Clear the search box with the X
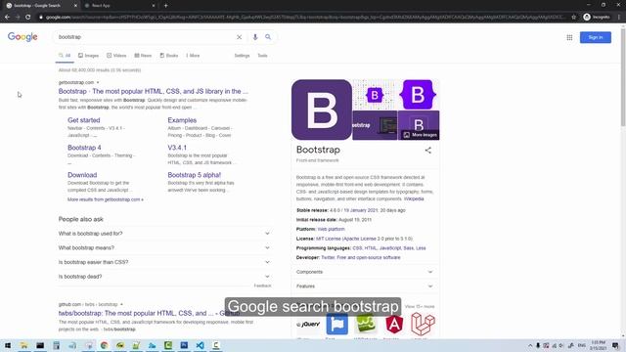The height and width of the screenshot is (352, 626). pyautogui.click(x=239, y=37)
